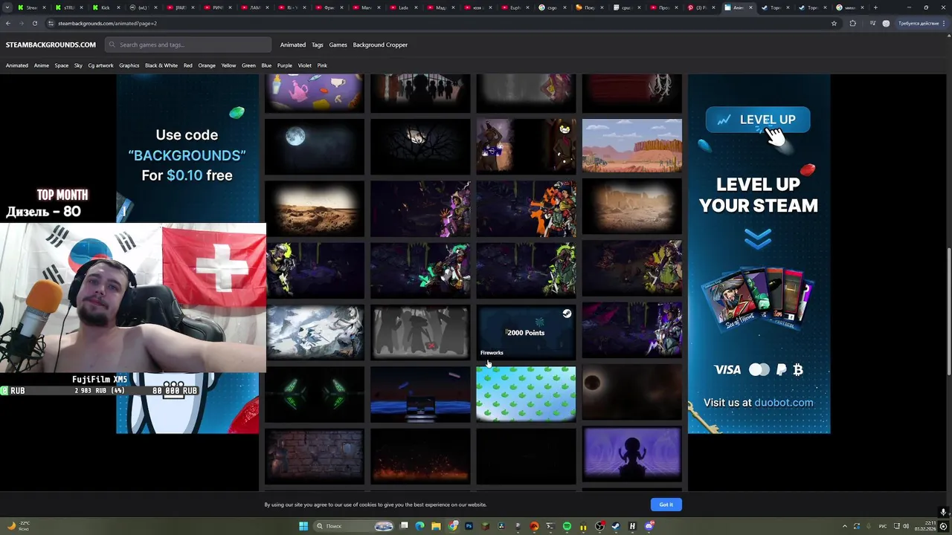Open the blue neon water background thumbnail
The image size is (952, 535).
[420, 395]
